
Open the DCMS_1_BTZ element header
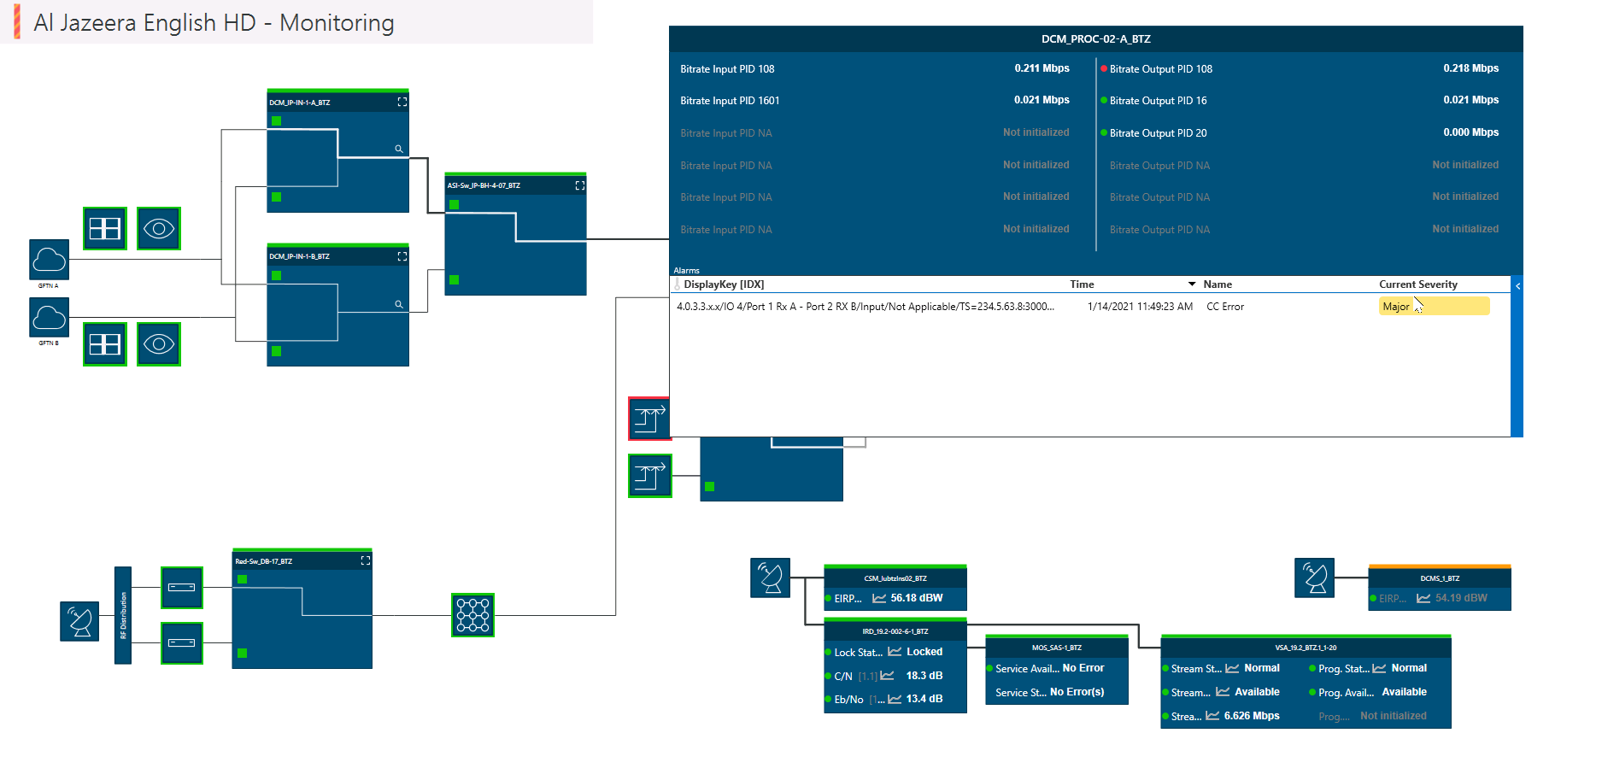(x=1440, y=578)
